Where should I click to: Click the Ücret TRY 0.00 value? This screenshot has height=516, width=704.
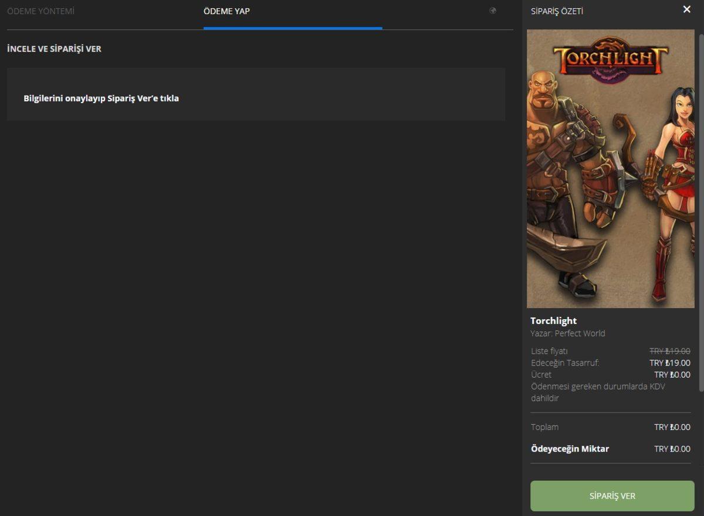click(x=672, y=374)
